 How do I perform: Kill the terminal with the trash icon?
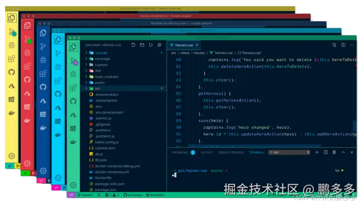(x=333, y=152)
